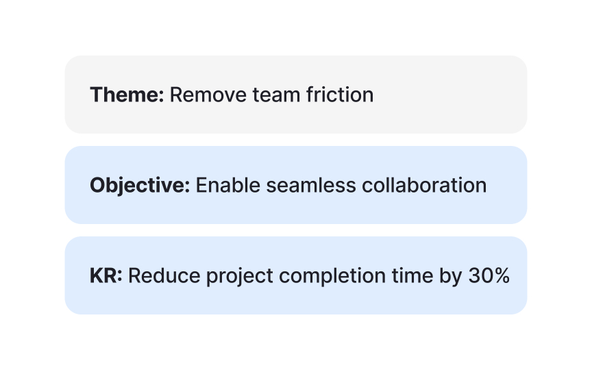Screen dimensions: 592x370
Task: Click the bold "Theme:" label
Action: (x=127, y=95)
